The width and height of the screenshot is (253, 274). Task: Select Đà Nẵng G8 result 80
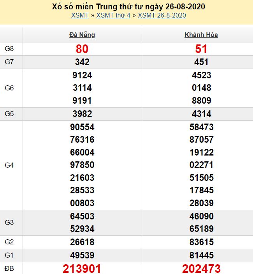coord(82,49)
